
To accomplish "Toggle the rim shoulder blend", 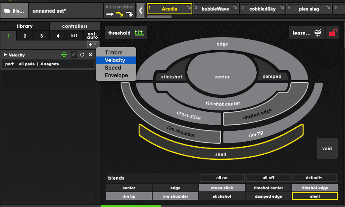I will pyautogui.click(x=175, y=196).
